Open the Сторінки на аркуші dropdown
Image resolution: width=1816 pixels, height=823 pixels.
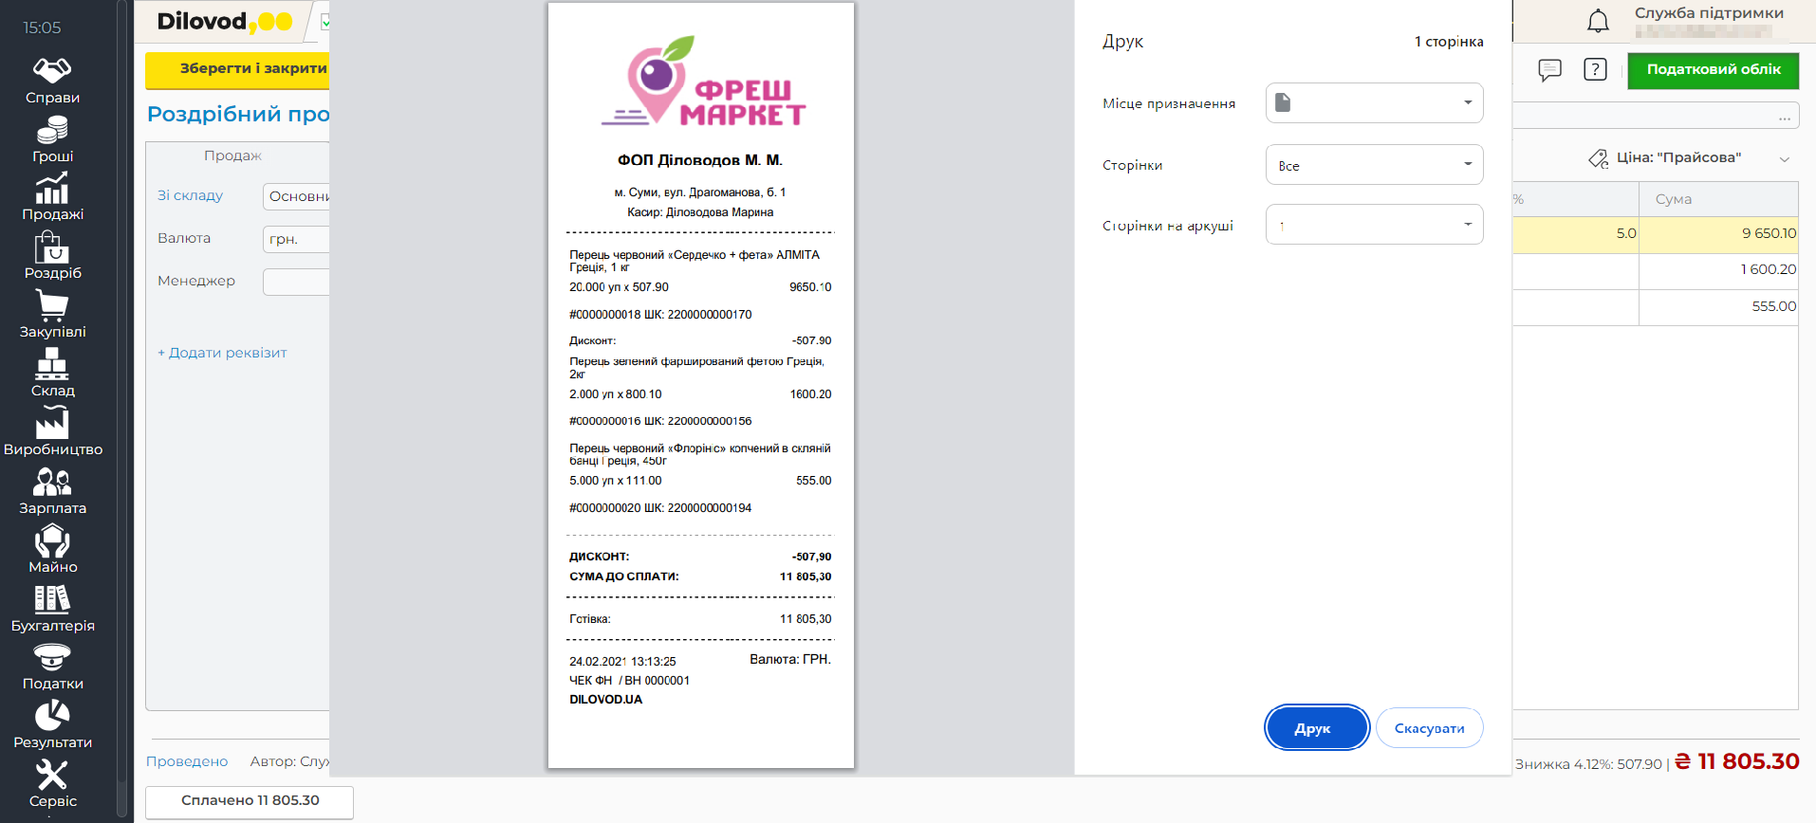click(x=1374, y=226)
